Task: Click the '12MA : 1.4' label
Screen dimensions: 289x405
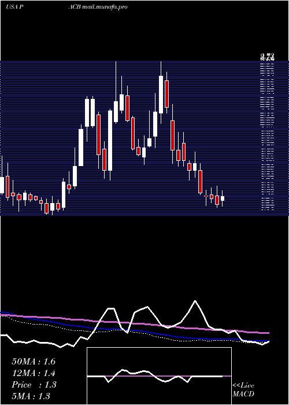Action: coord(34,373)
